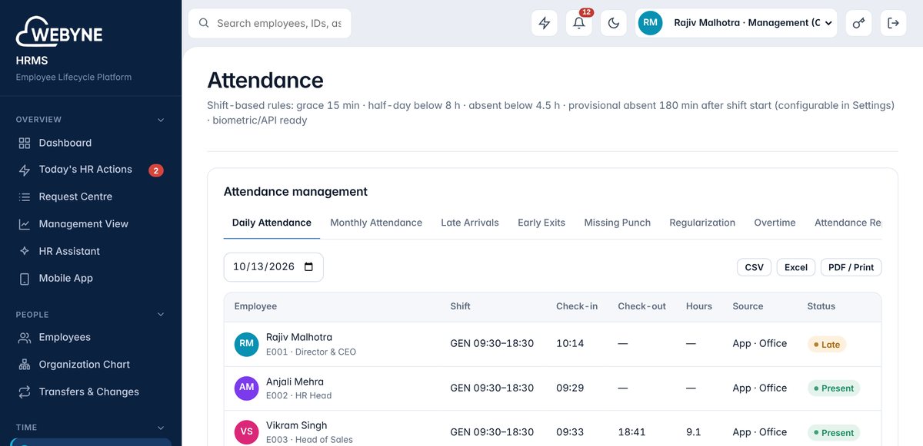The height and width of the screenshot is (446, 923).
Task: Click the Transfers & Changes arrows icon
Action: point(25,391)
